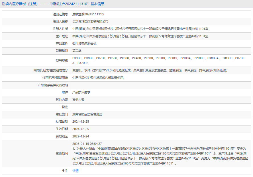Screen dimensions: 253x177
Task: Click the 备注 label
Action: tap(65, 107)
